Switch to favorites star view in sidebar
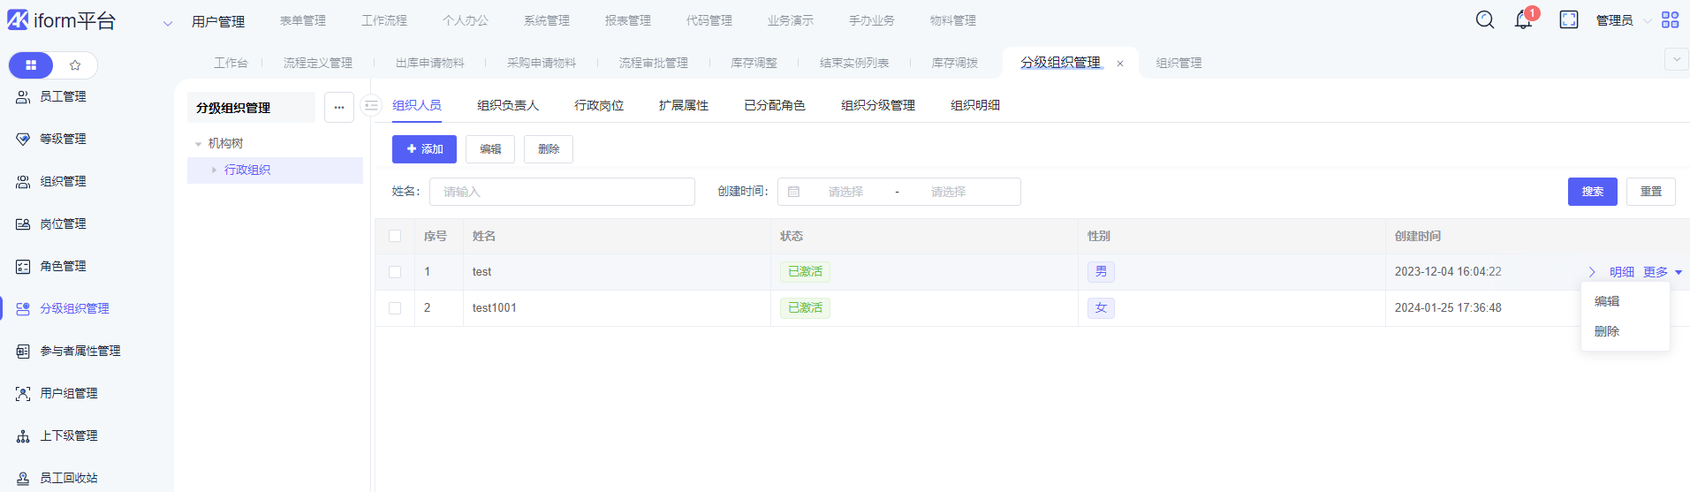Screen dimensions: 1690x492 (x=75, y=65)
